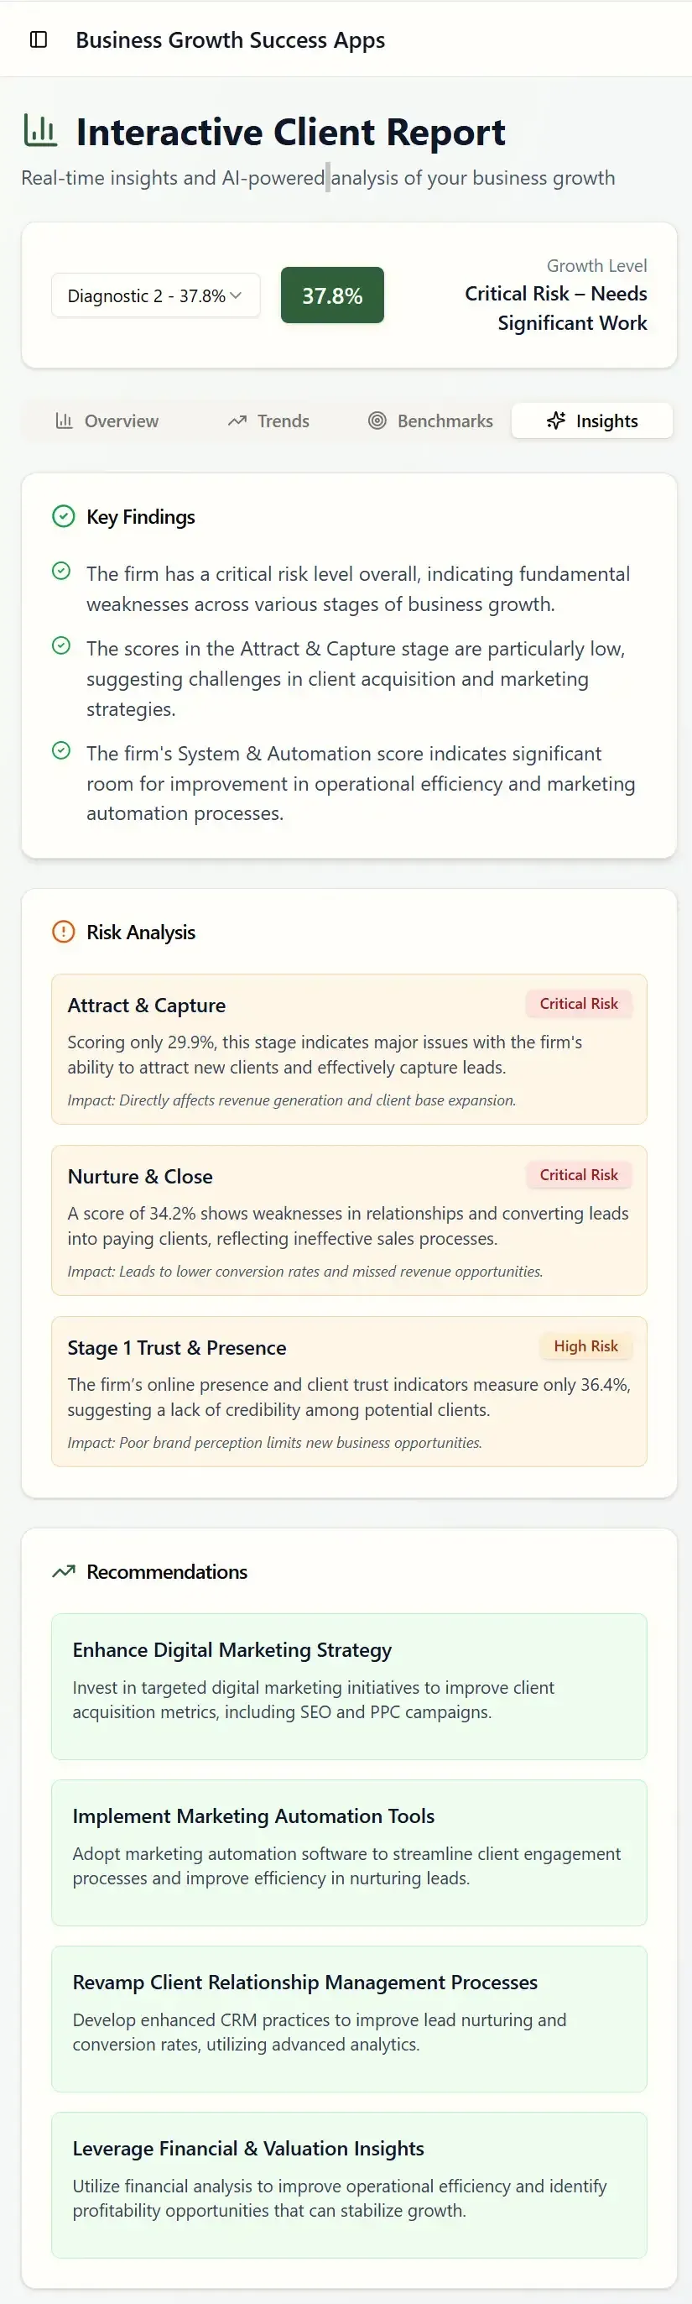Click the Critical Risk badge on Nurture & Close

[x=579, y=1174]
